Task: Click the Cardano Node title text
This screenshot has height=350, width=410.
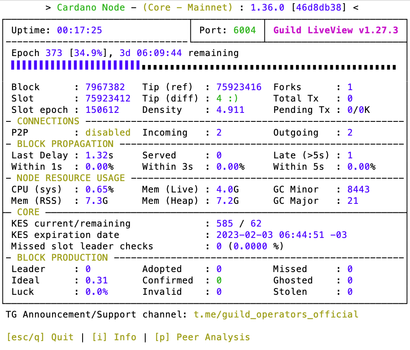Action: [91, 7]
